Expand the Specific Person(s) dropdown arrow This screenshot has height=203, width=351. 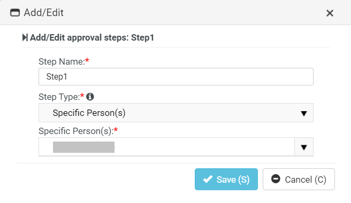pyautogui.click(x=304, y=147)
